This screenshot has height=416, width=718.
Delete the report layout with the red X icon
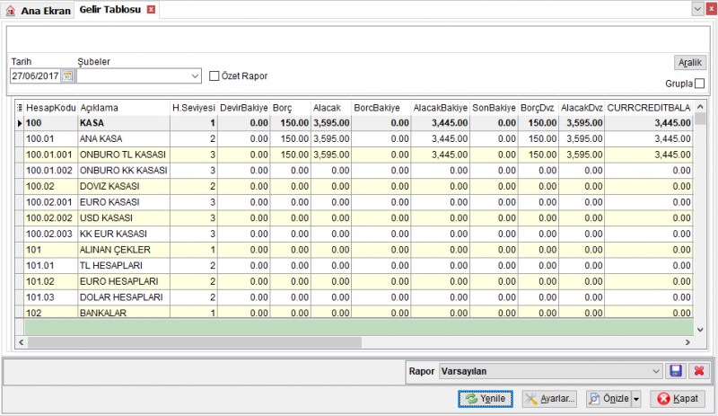(699, 371)
